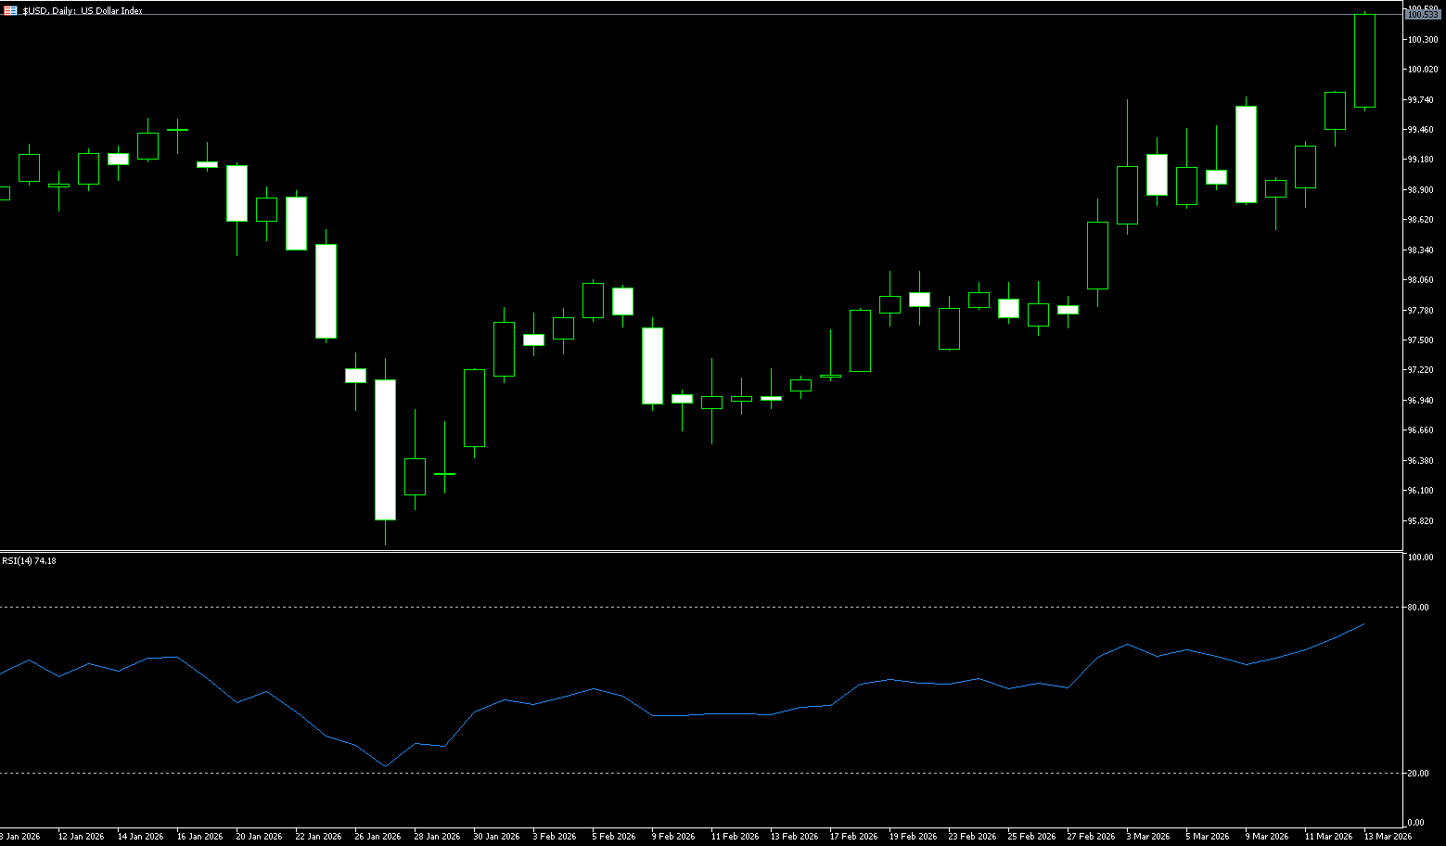Click the 95.820 price scale label

[x=1422, y=521]
